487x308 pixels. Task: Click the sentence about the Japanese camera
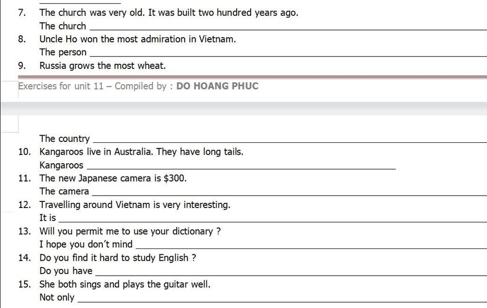click(113, 178)
